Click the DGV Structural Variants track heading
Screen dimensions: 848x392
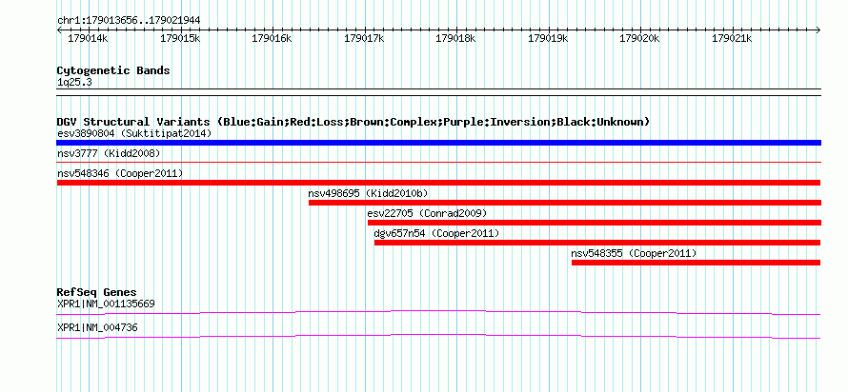click(x=353, y=122)
